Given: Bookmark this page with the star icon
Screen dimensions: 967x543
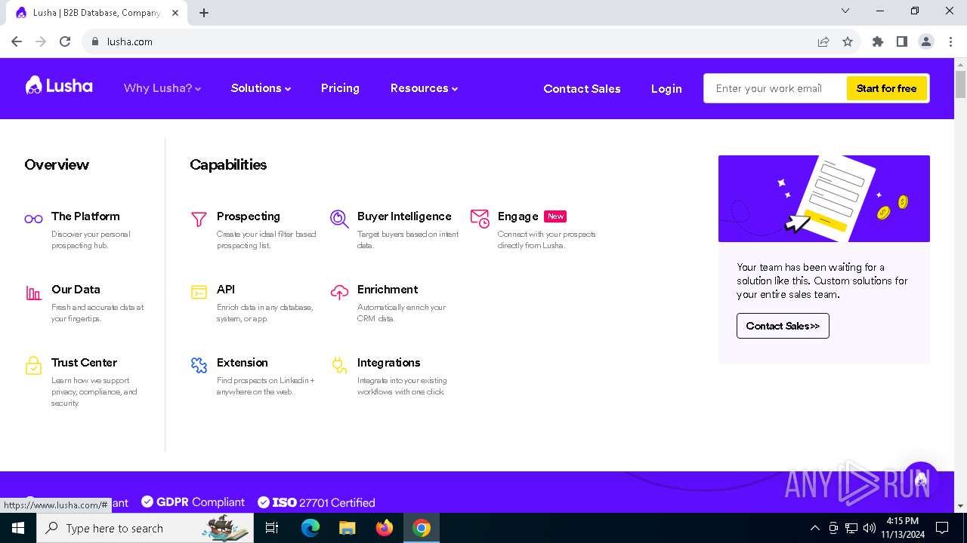Looking at the screenshot, I should [x=848, y=41].
